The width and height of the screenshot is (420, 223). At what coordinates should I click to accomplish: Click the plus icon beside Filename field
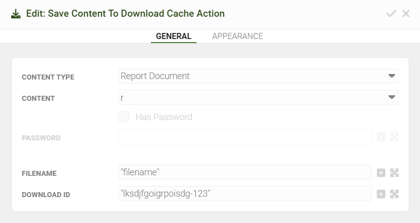point(381,173)
